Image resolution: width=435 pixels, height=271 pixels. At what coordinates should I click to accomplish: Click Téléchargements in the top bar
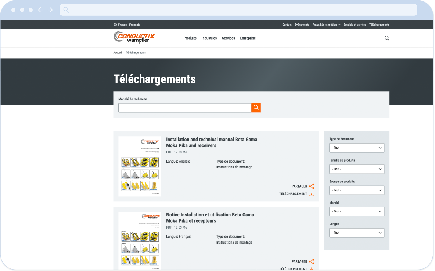click(379, 25)
